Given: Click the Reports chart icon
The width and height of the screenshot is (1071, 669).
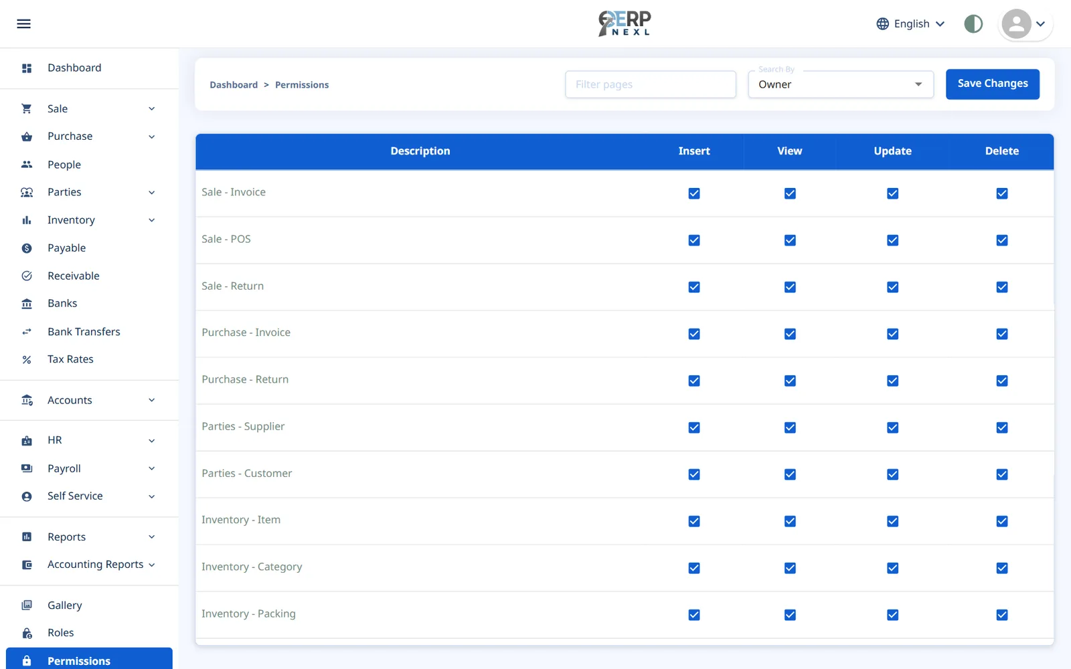Looking at the screenshot, I should (27, 537).
